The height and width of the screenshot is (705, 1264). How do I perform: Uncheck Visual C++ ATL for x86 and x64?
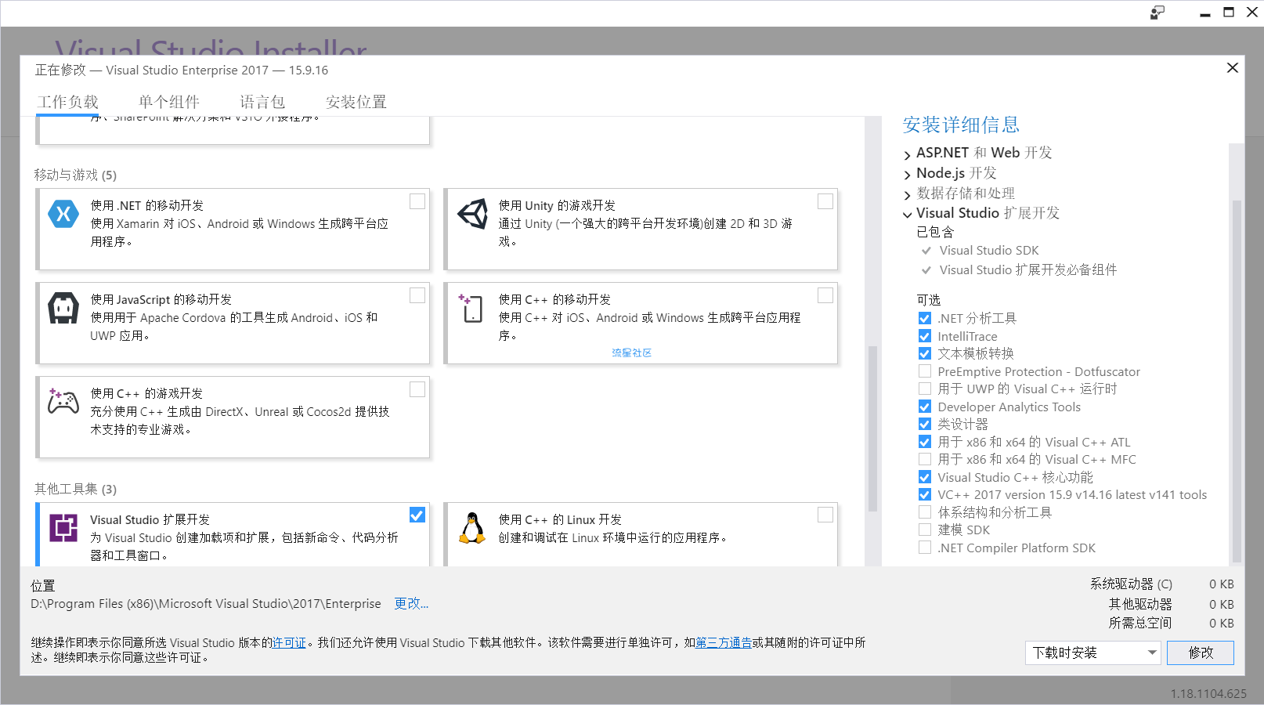coord(925,442)
